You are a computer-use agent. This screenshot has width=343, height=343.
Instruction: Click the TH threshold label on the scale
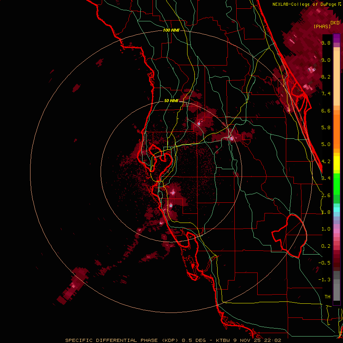click(327, 297)
